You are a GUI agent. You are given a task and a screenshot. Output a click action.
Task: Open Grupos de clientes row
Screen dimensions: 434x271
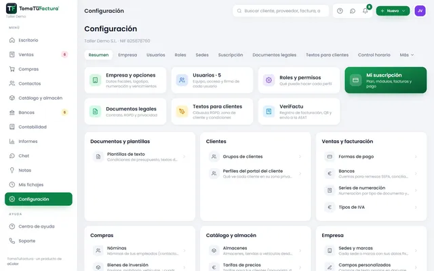click(255, 157)
